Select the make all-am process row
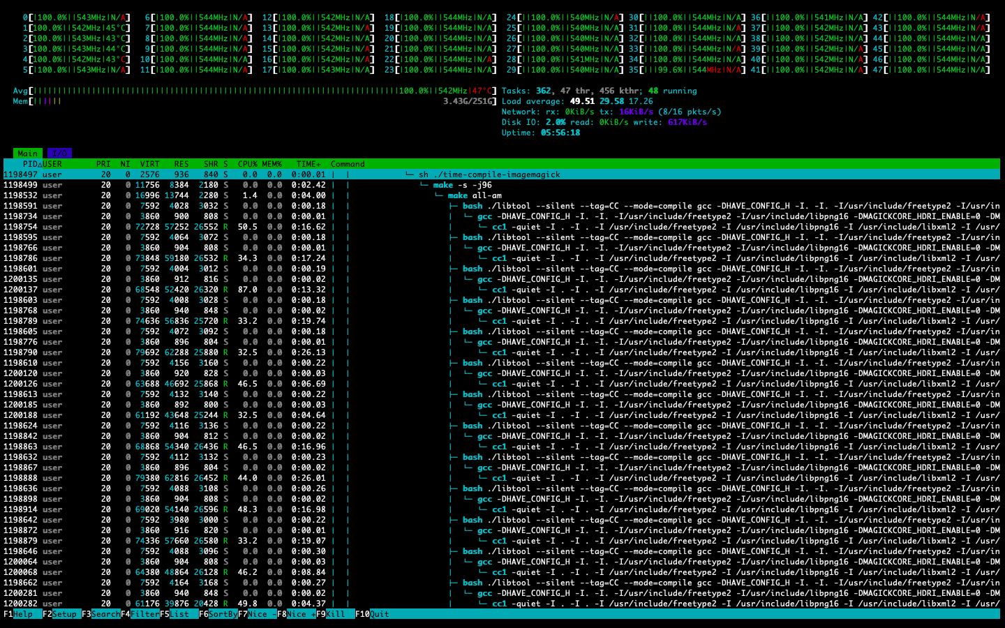 (x=475, y=195)
